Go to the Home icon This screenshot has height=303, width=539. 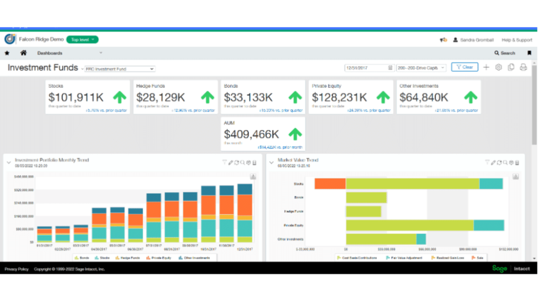pos(23,53)
